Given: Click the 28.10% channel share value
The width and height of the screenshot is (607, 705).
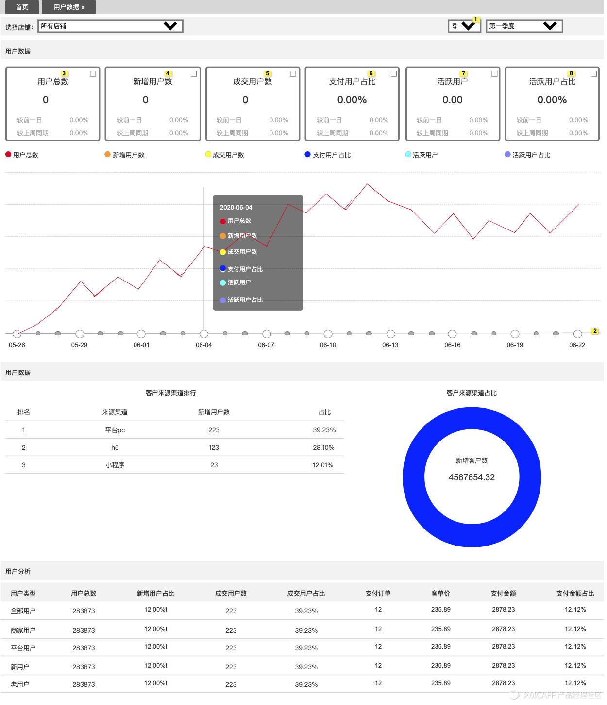Looking at the screenshot, I should [x=323, y=447].
